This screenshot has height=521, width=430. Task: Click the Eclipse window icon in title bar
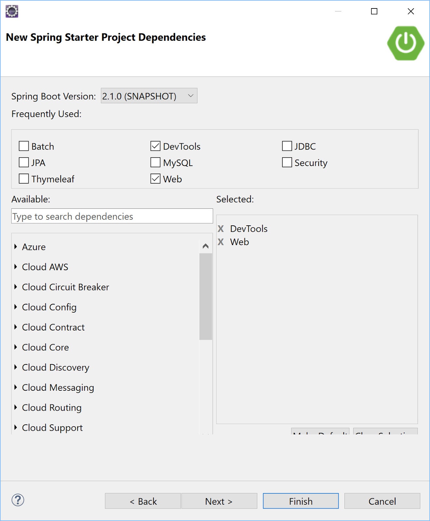coord(12,11)
